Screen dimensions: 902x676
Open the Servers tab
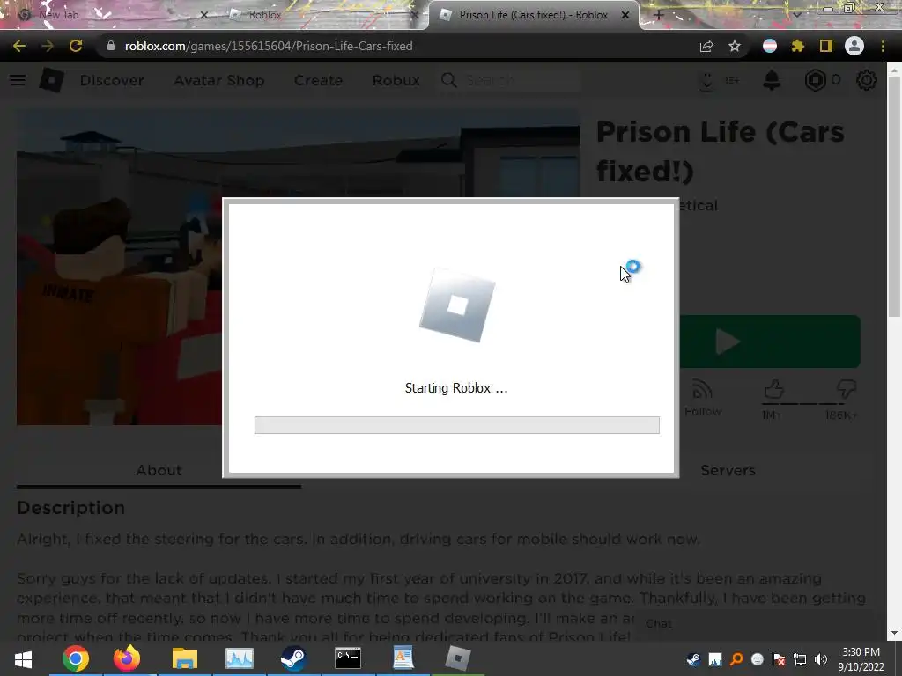728,470
